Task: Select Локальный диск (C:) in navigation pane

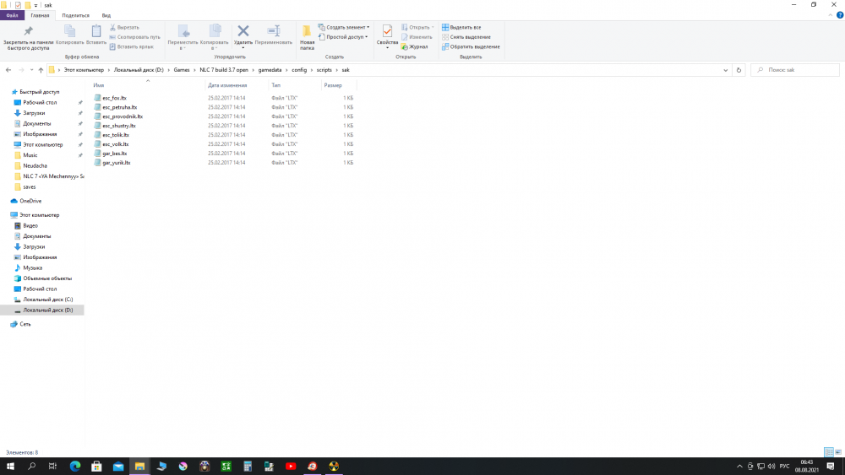Action: 48,300
